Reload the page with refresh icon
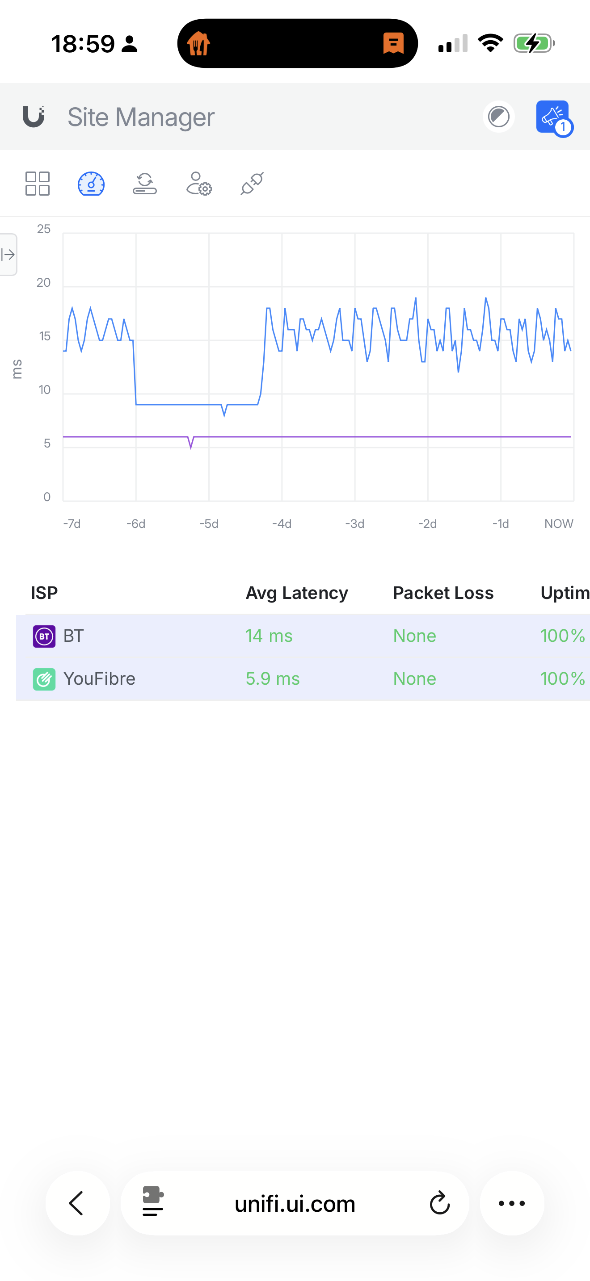 pyautogui.click(x=439, y=1203)
